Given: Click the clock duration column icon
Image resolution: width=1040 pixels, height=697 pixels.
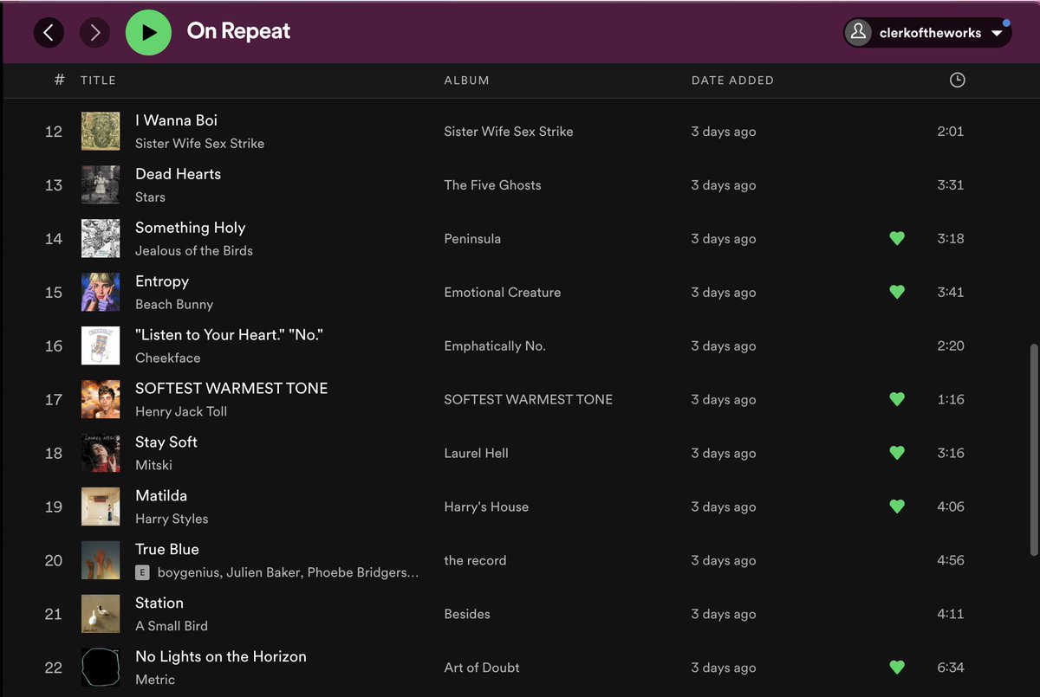Looking at the screenshot, I should (x=957, y=80).
